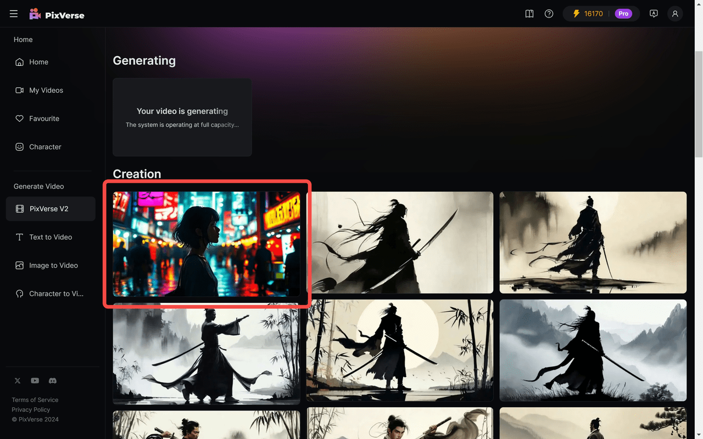Click the PixVerse logo
Image resolution: width=703 pixels, height=439 pixels.
coord(57,14)
